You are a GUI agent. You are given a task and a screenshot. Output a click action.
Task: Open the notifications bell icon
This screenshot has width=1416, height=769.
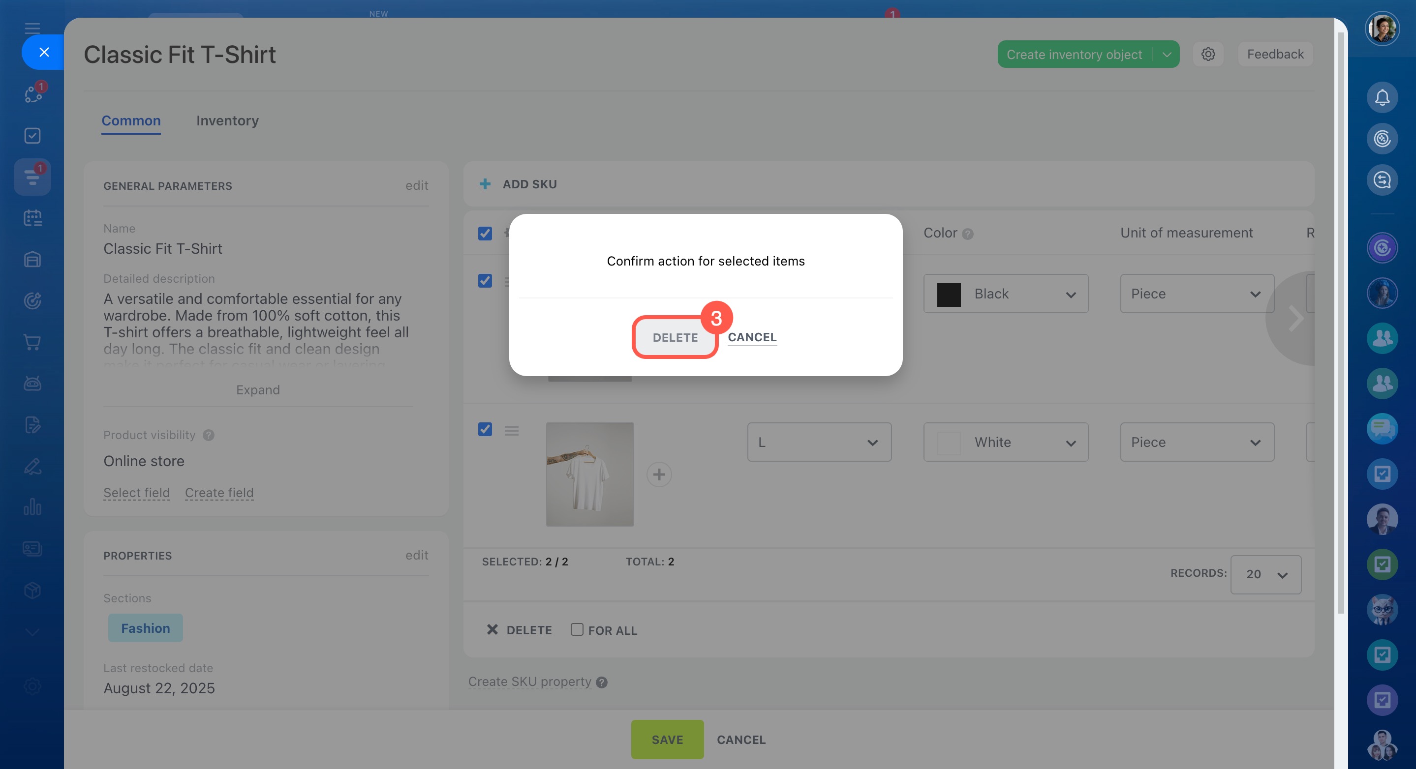pos(1382,97)
